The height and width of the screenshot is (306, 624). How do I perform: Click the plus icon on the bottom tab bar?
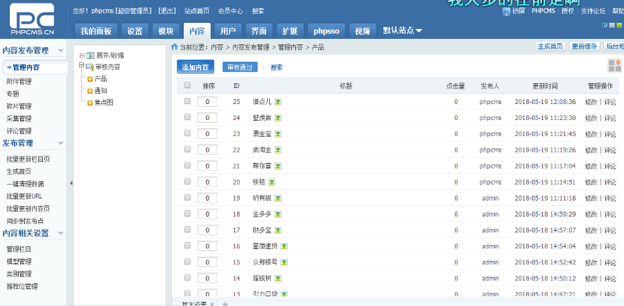coord(225,303)
